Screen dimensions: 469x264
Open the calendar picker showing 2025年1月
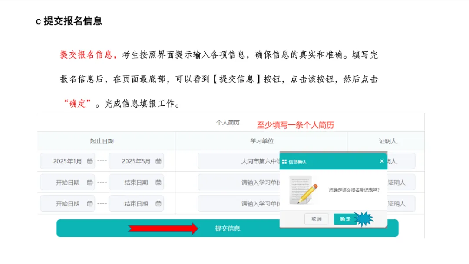[x=90, y=161]
